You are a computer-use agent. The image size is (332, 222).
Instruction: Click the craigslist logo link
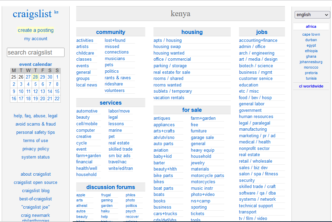coord(32,14)
